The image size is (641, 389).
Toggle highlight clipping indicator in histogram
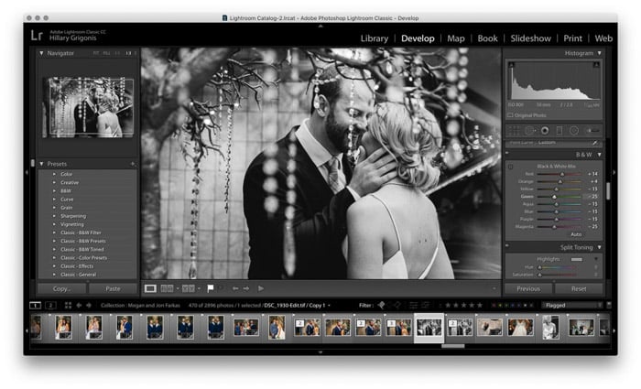tap(596, 65)
